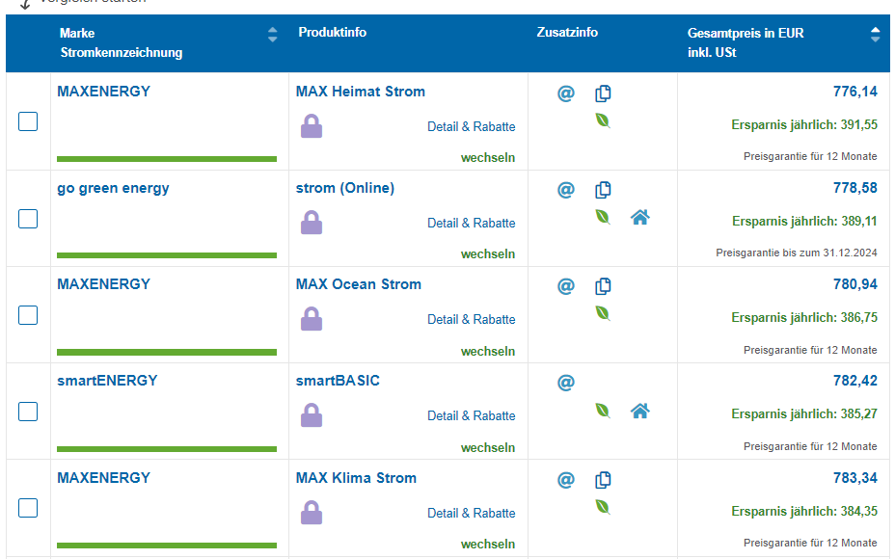
Task: Click the lock icon in MAX Ocean Strom row
Action: [312, 319]
